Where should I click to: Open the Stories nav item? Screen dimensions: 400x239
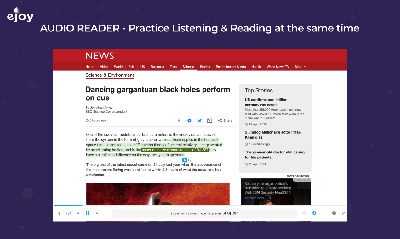tap(205, 67)
